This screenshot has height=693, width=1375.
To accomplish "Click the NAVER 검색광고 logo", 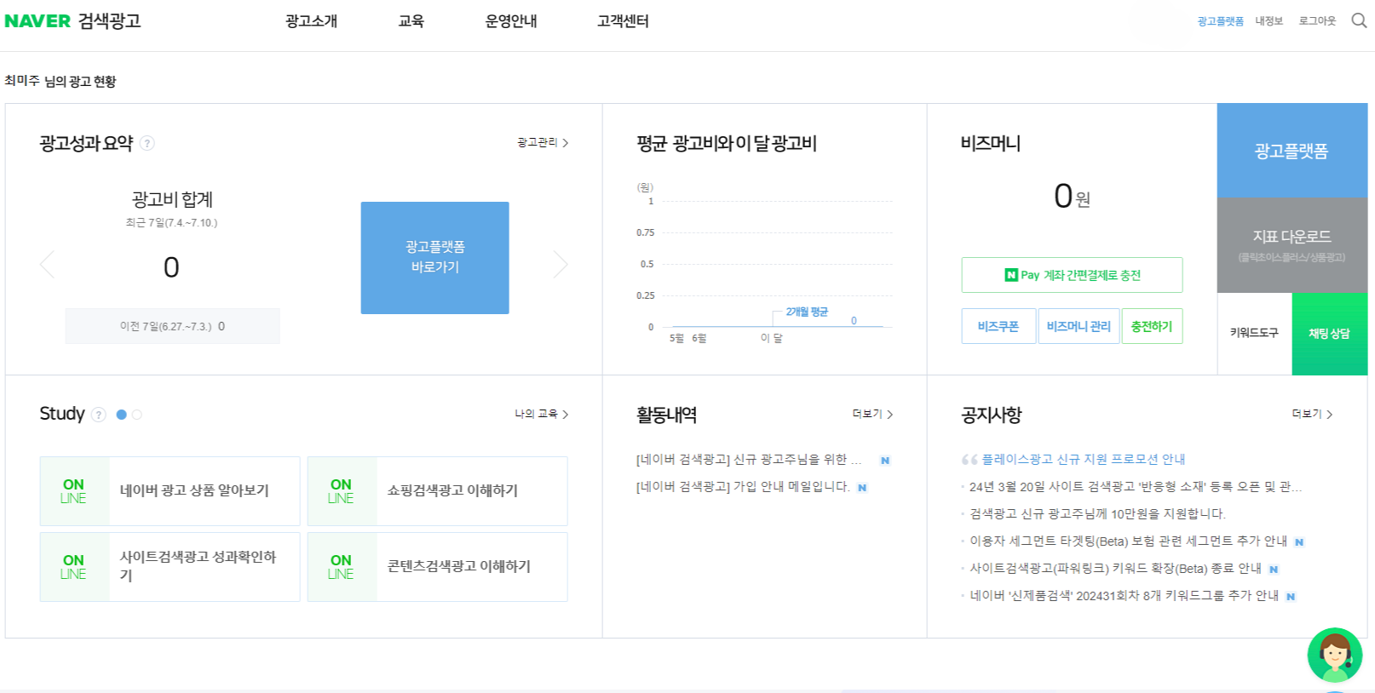I will point(72,21).
